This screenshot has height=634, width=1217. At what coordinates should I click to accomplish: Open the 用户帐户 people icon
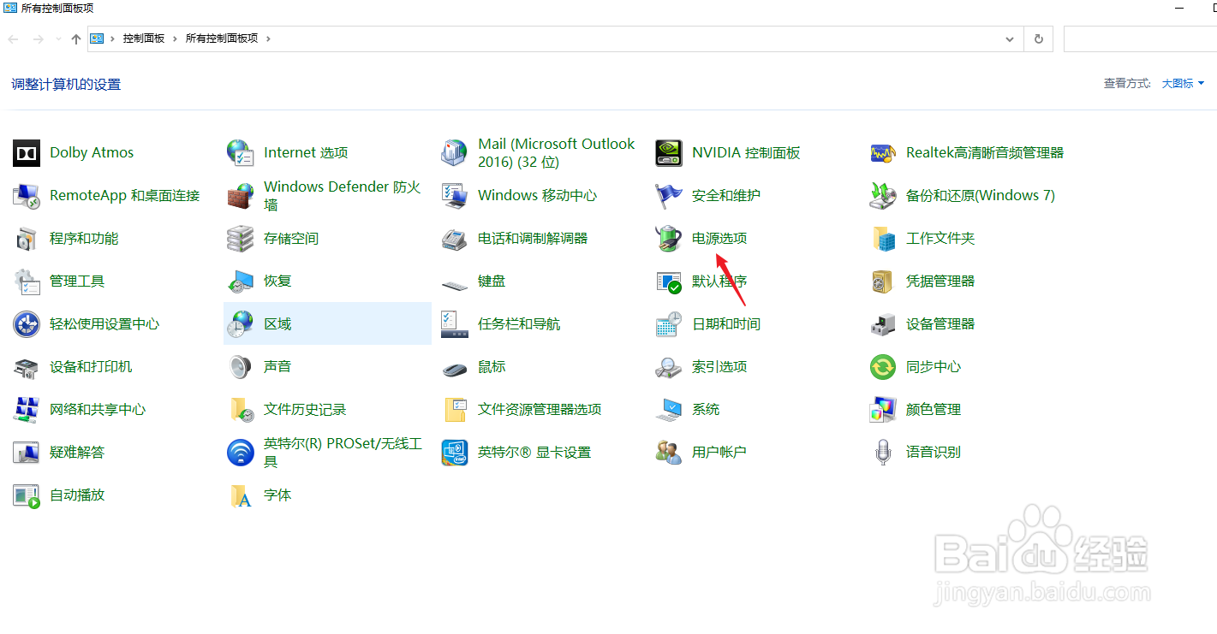[x=669, y=453]
